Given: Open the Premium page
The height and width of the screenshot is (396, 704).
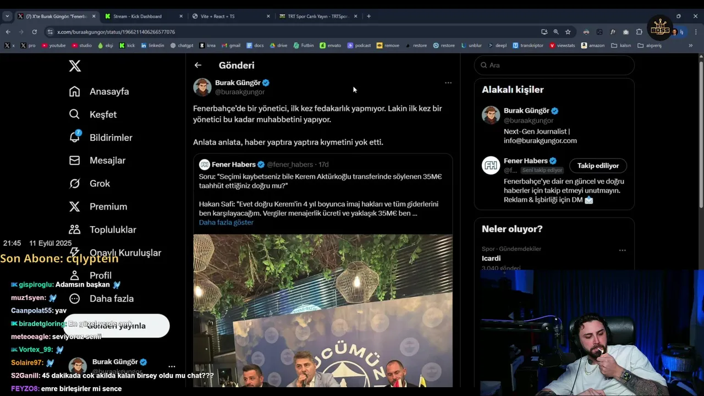Looking at the screenshot, I should coord(98,207).
